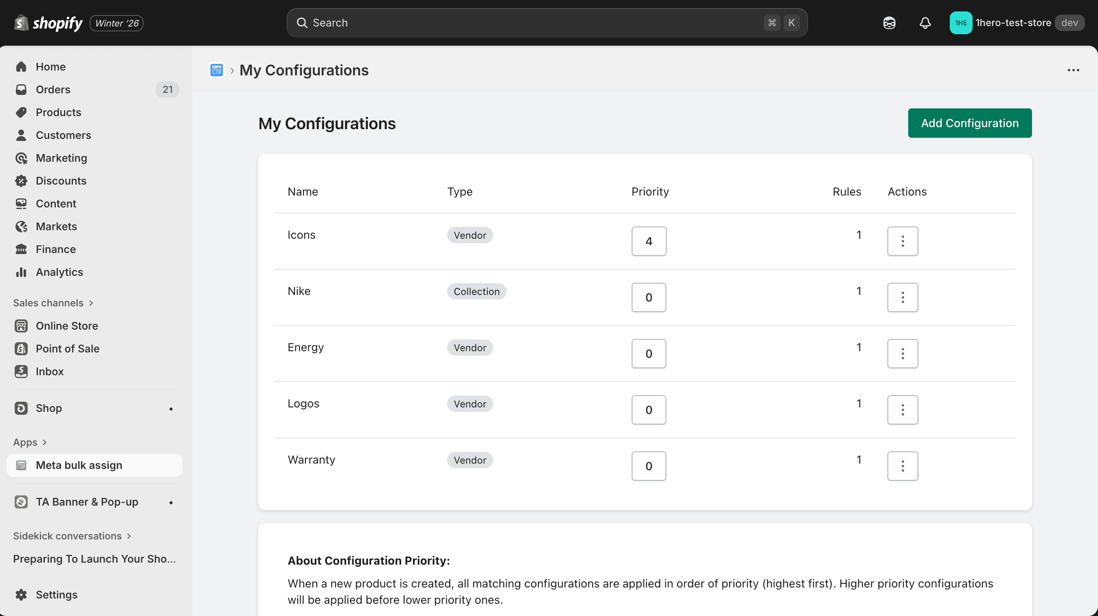The height and width of the screenshot is (616, 1098).
Task: Open the Point of Sale channel icon
Action: pos(21,348)
